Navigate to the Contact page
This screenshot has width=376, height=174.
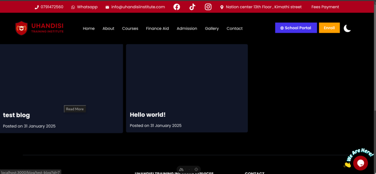234,29
